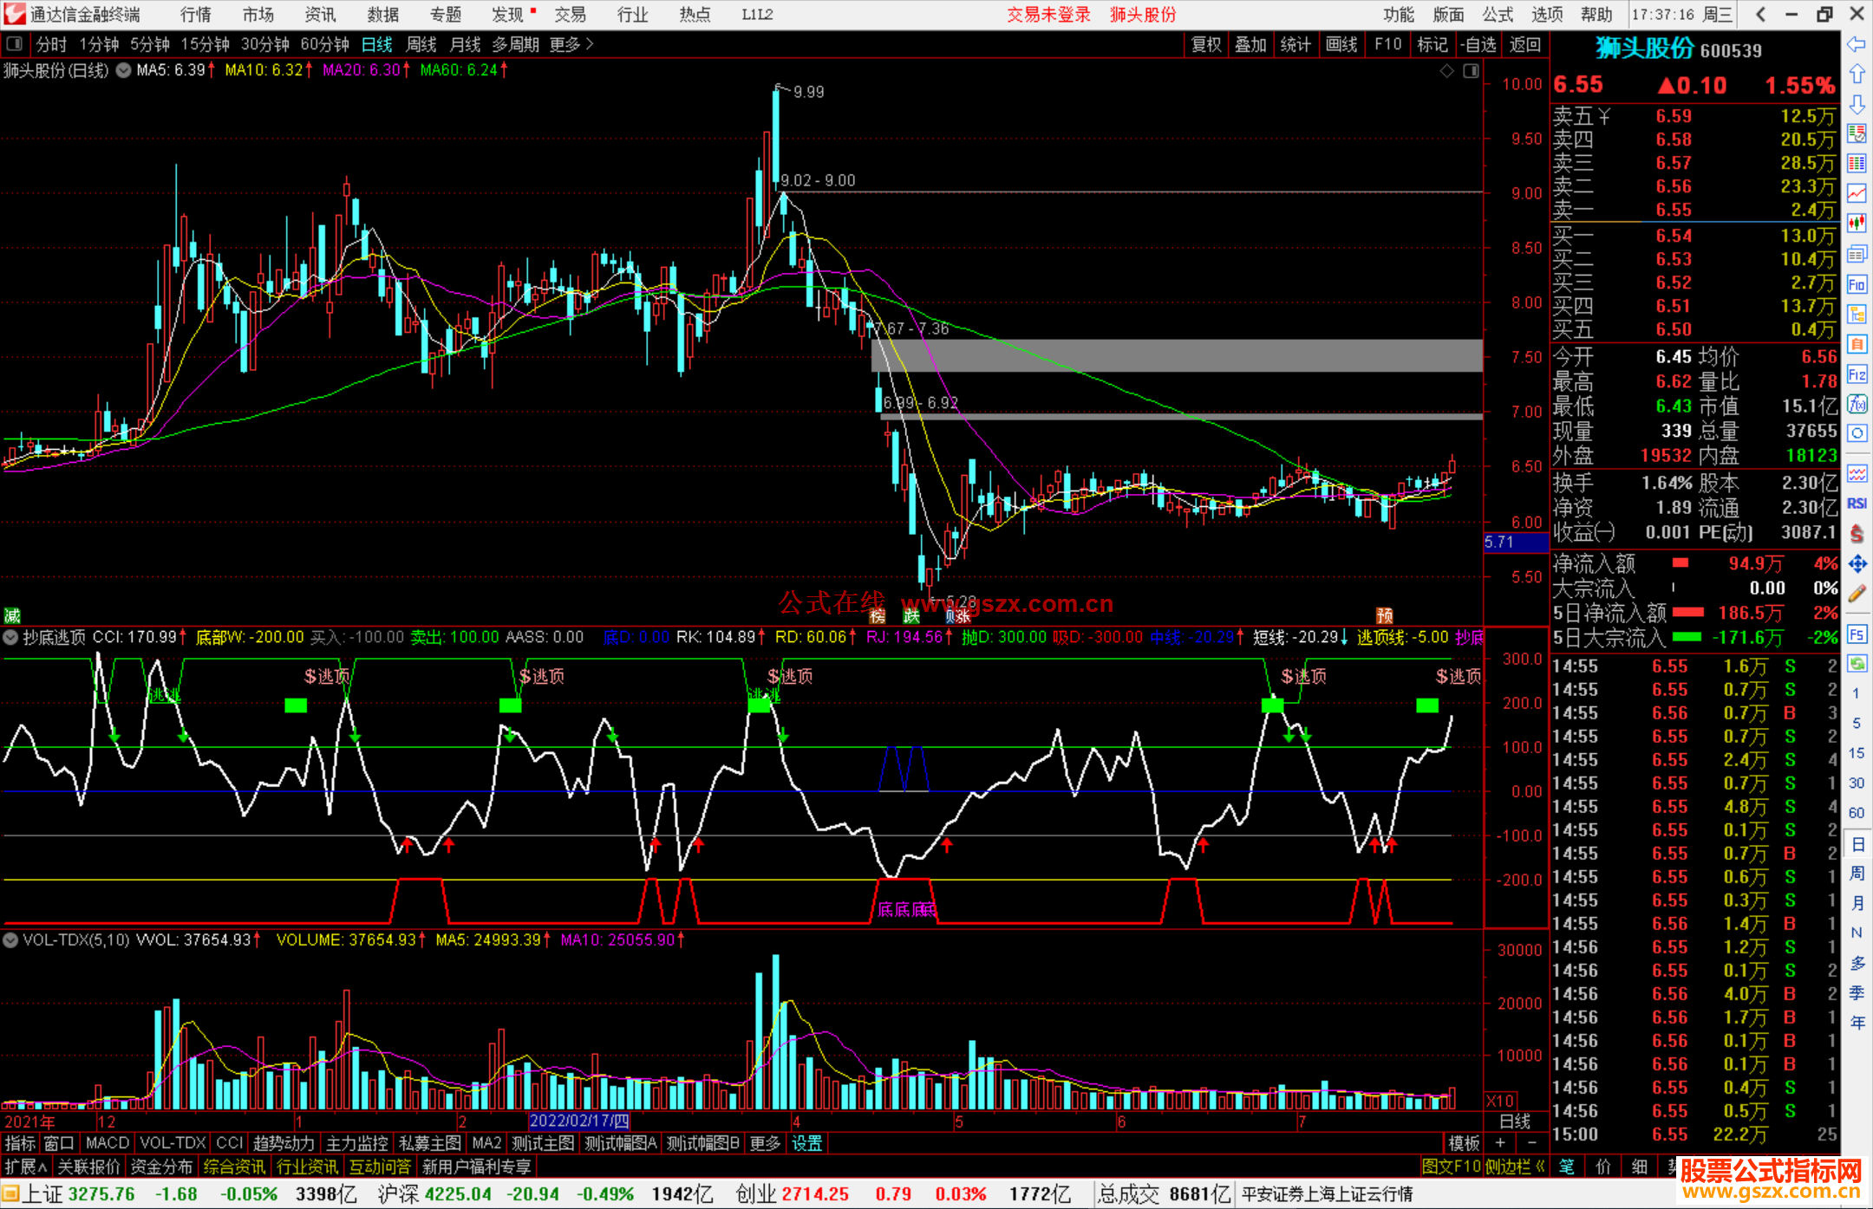Toggle the 季 quarterly period in sidebar
The height and width of the screenshot is (1209, 1873).
[x=1857, y=992]
